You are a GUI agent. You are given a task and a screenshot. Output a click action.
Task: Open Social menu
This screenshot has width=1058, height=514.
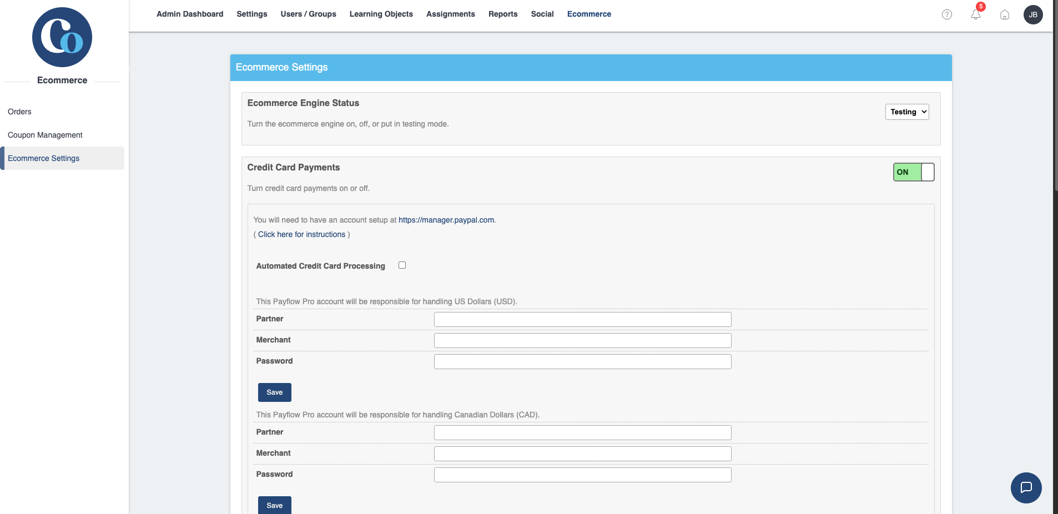[x=542, y=14]
